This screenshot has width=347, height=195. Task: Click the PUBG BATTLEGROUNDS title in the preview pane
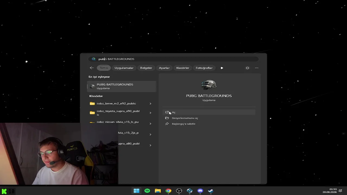click(209, 96)
